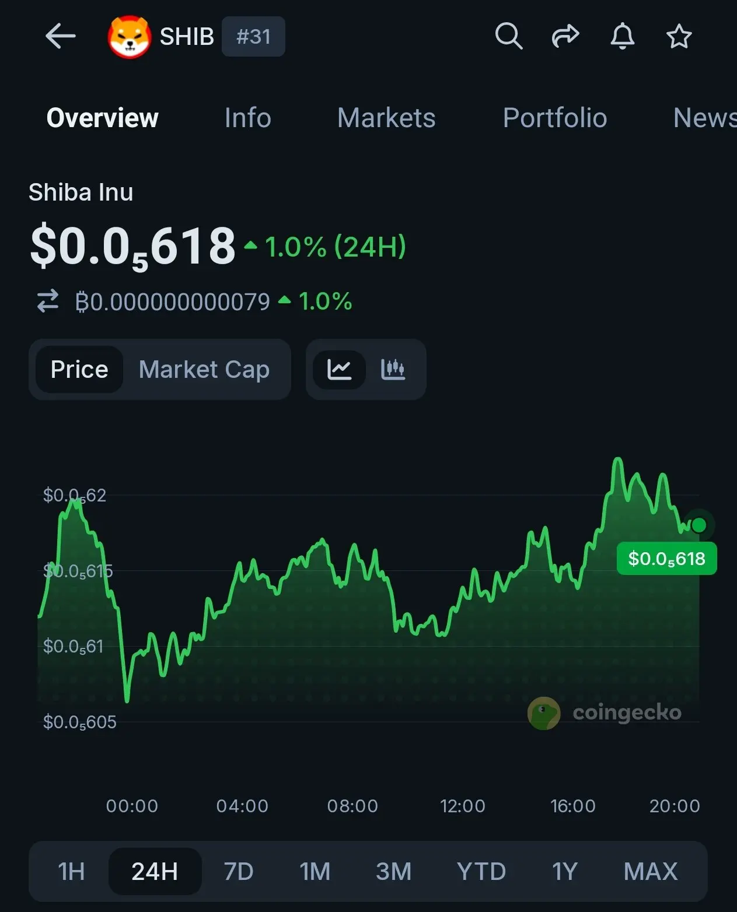Open the Info tab

[248, 118]
